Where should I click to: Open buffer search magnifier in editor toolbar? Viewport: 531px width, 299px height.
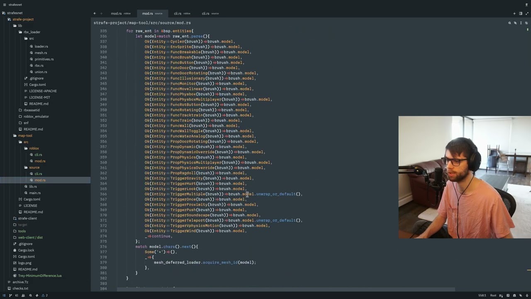pos(510,23)
